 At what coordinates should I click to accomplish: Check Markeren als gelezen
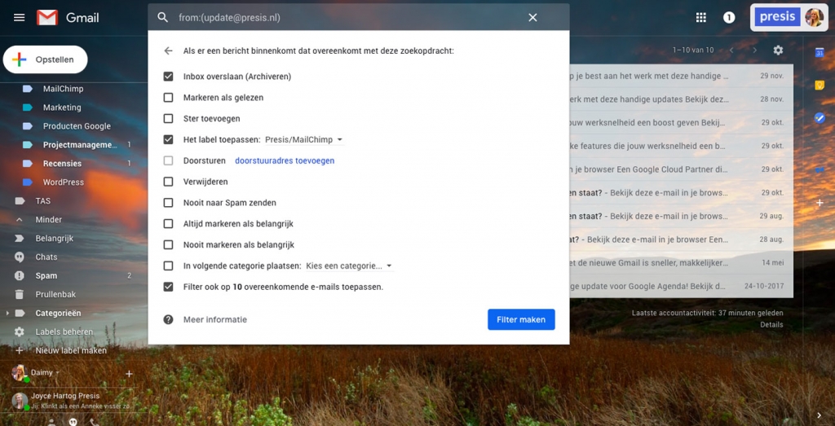coord(168,97)
